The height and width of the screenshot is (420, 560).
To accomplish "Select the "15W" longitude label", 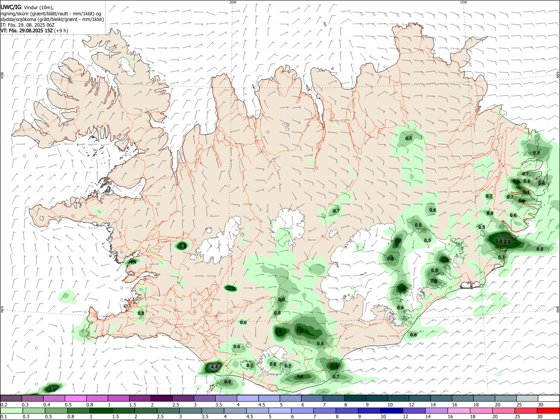I will tap(463, 2).
